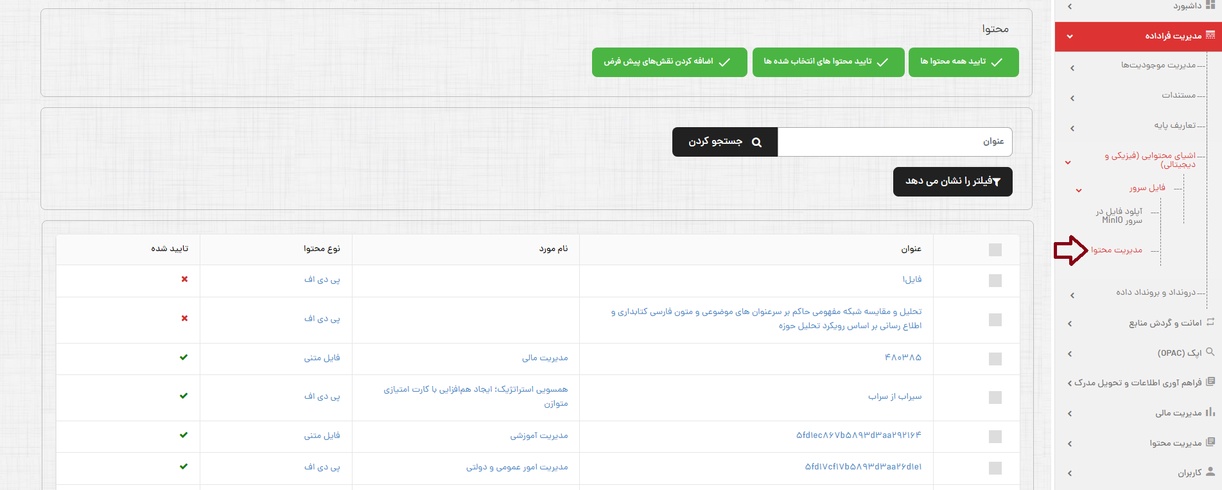
Task: Open امانت و گردش منابع menu
Action: [x=1165, y=323]
